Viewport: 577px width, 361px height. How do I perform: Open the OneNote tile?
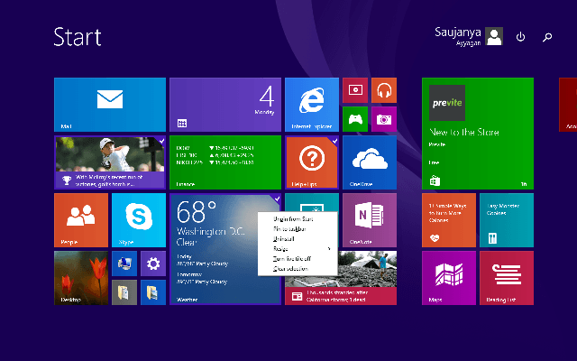370,220
